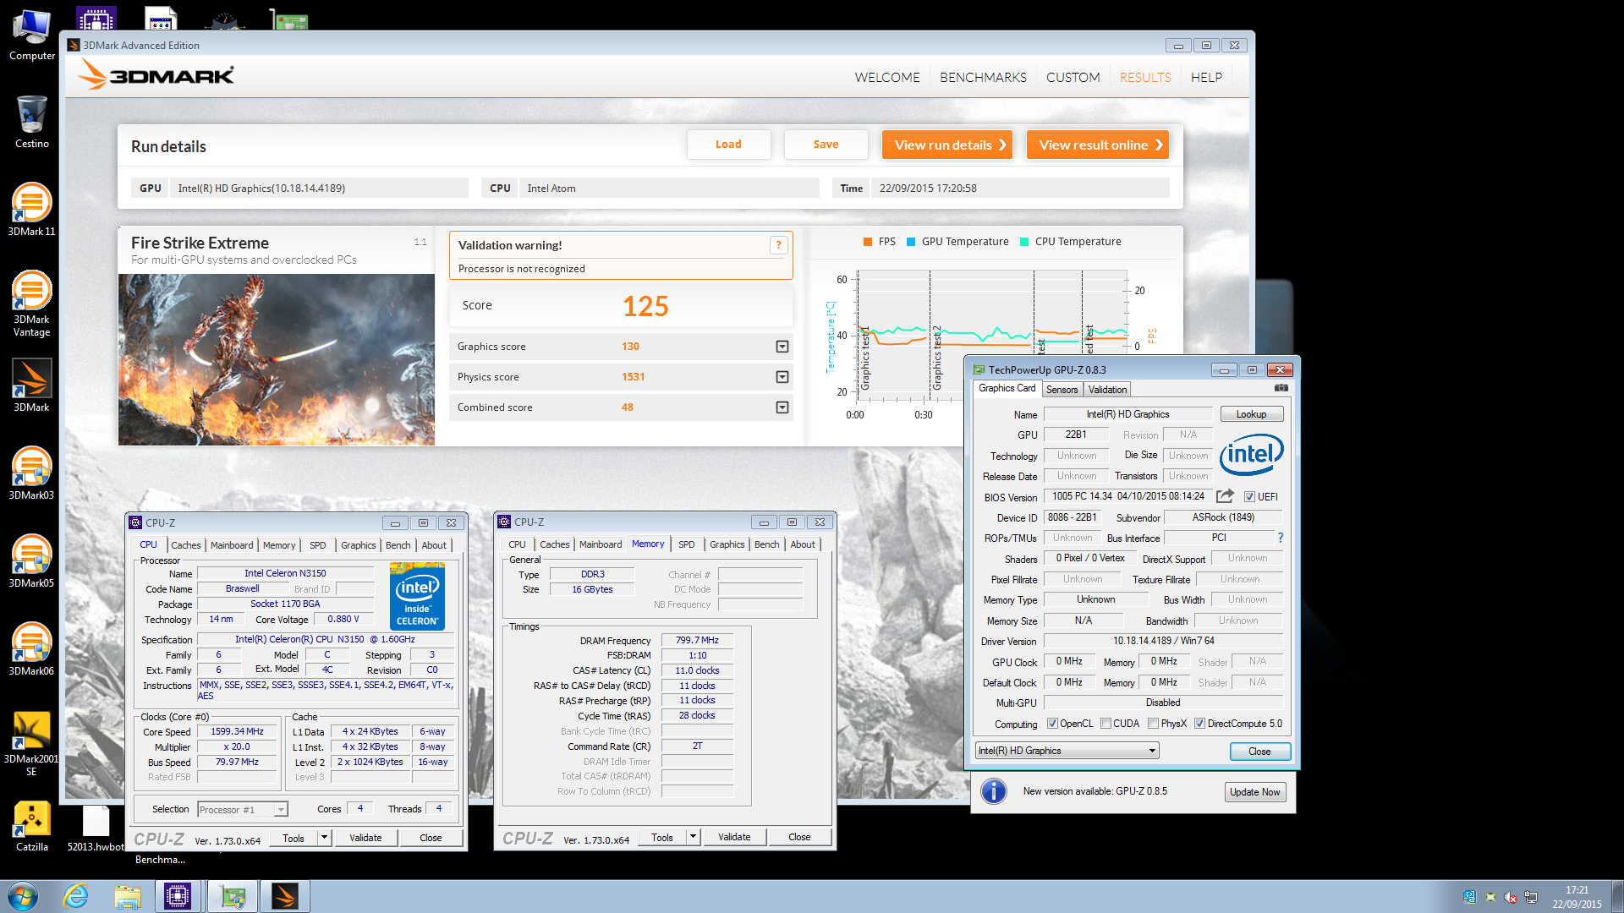Click the Validate button in left CPU-Z
The width and height of the screenshot is (1624, 913).
click(x=365, y=838)
